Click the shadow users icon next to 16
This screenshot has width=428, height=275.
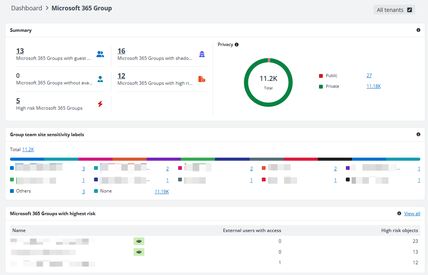(x=202, y=54)
